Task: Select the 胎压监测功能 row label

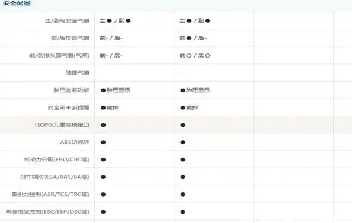Action: coord(72,90)
